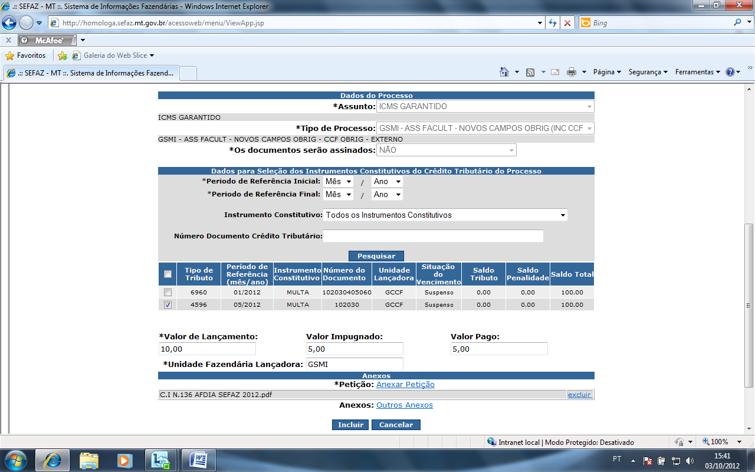The width and height of the screenshot is (755, 472).
Task: Click the Pesquisar button
Action: coord(376,256)
